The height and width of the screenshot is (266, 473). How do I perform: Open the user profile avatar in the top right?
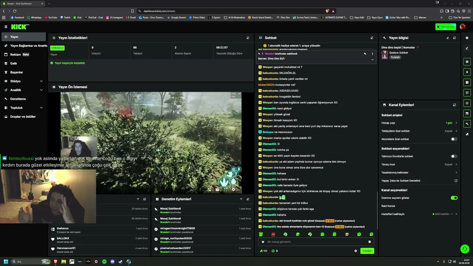[x=463, y=27]
